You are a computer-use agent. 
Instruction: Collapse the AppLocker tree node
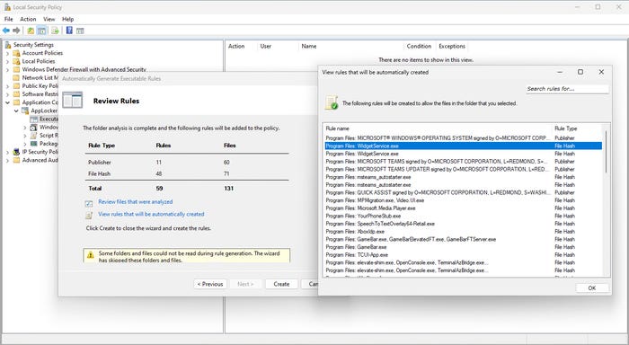click(16, 111)
